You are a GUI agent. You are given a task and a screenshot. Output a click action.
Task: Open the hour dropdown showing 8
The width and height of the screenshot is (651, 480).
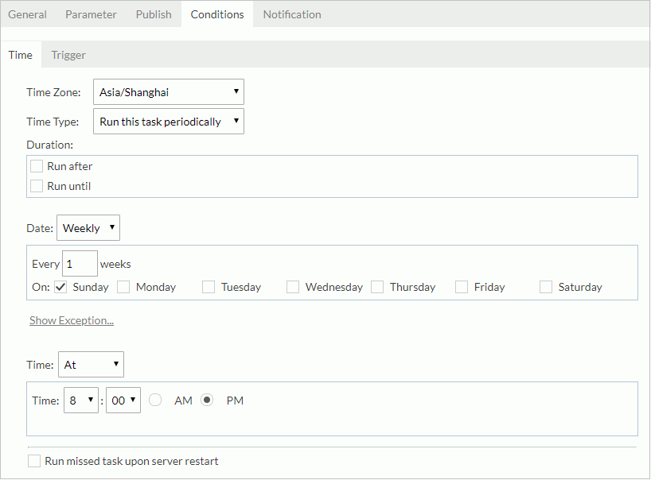[81, 401]
